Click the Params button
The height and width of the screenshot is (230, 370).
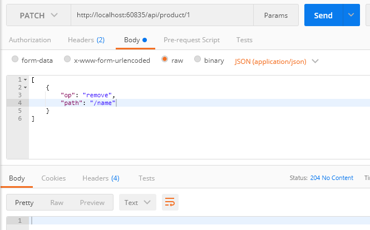[x=275, y=16]
